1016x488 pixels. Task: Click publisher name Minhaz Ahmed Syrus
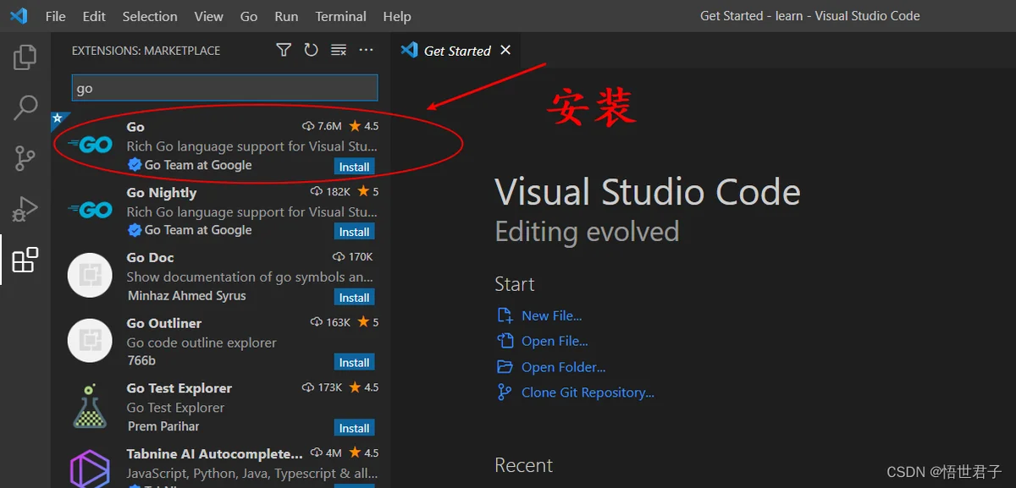click(186, 296)
